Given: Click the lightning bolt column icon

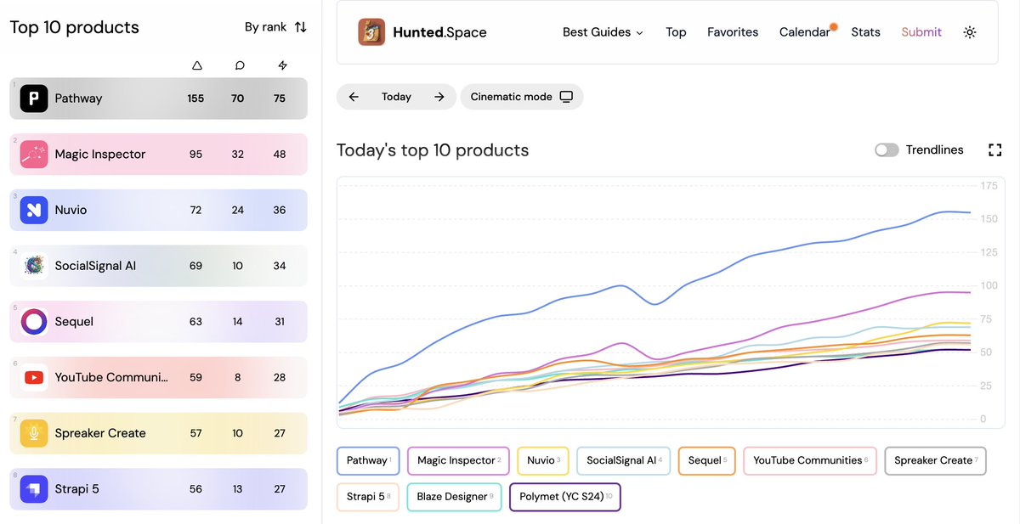Looking at the screenshot, I should (x=282, y=65).
